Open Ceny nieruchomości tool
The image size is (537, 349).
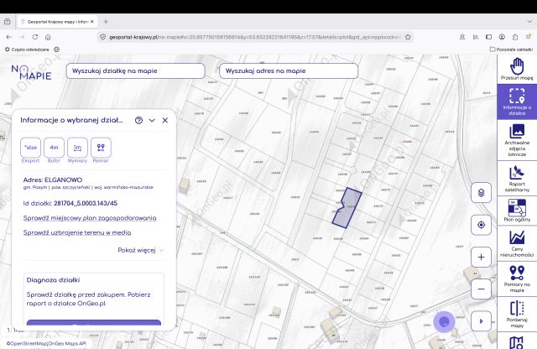(x=517, y=244)
